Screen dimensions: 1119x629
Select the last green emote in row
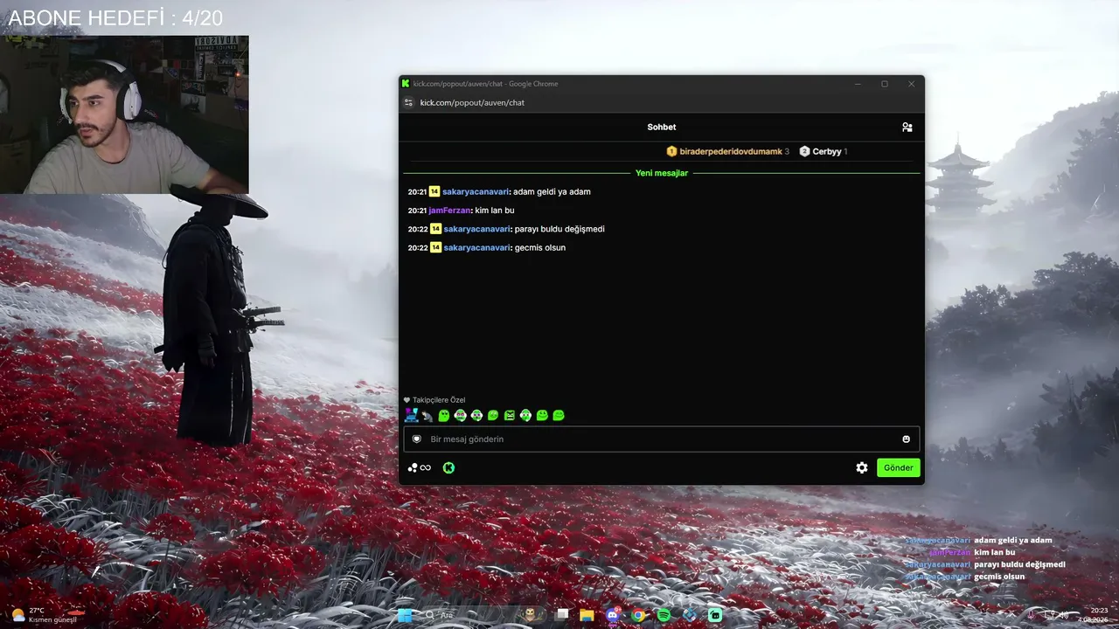(x=559, y=416)
